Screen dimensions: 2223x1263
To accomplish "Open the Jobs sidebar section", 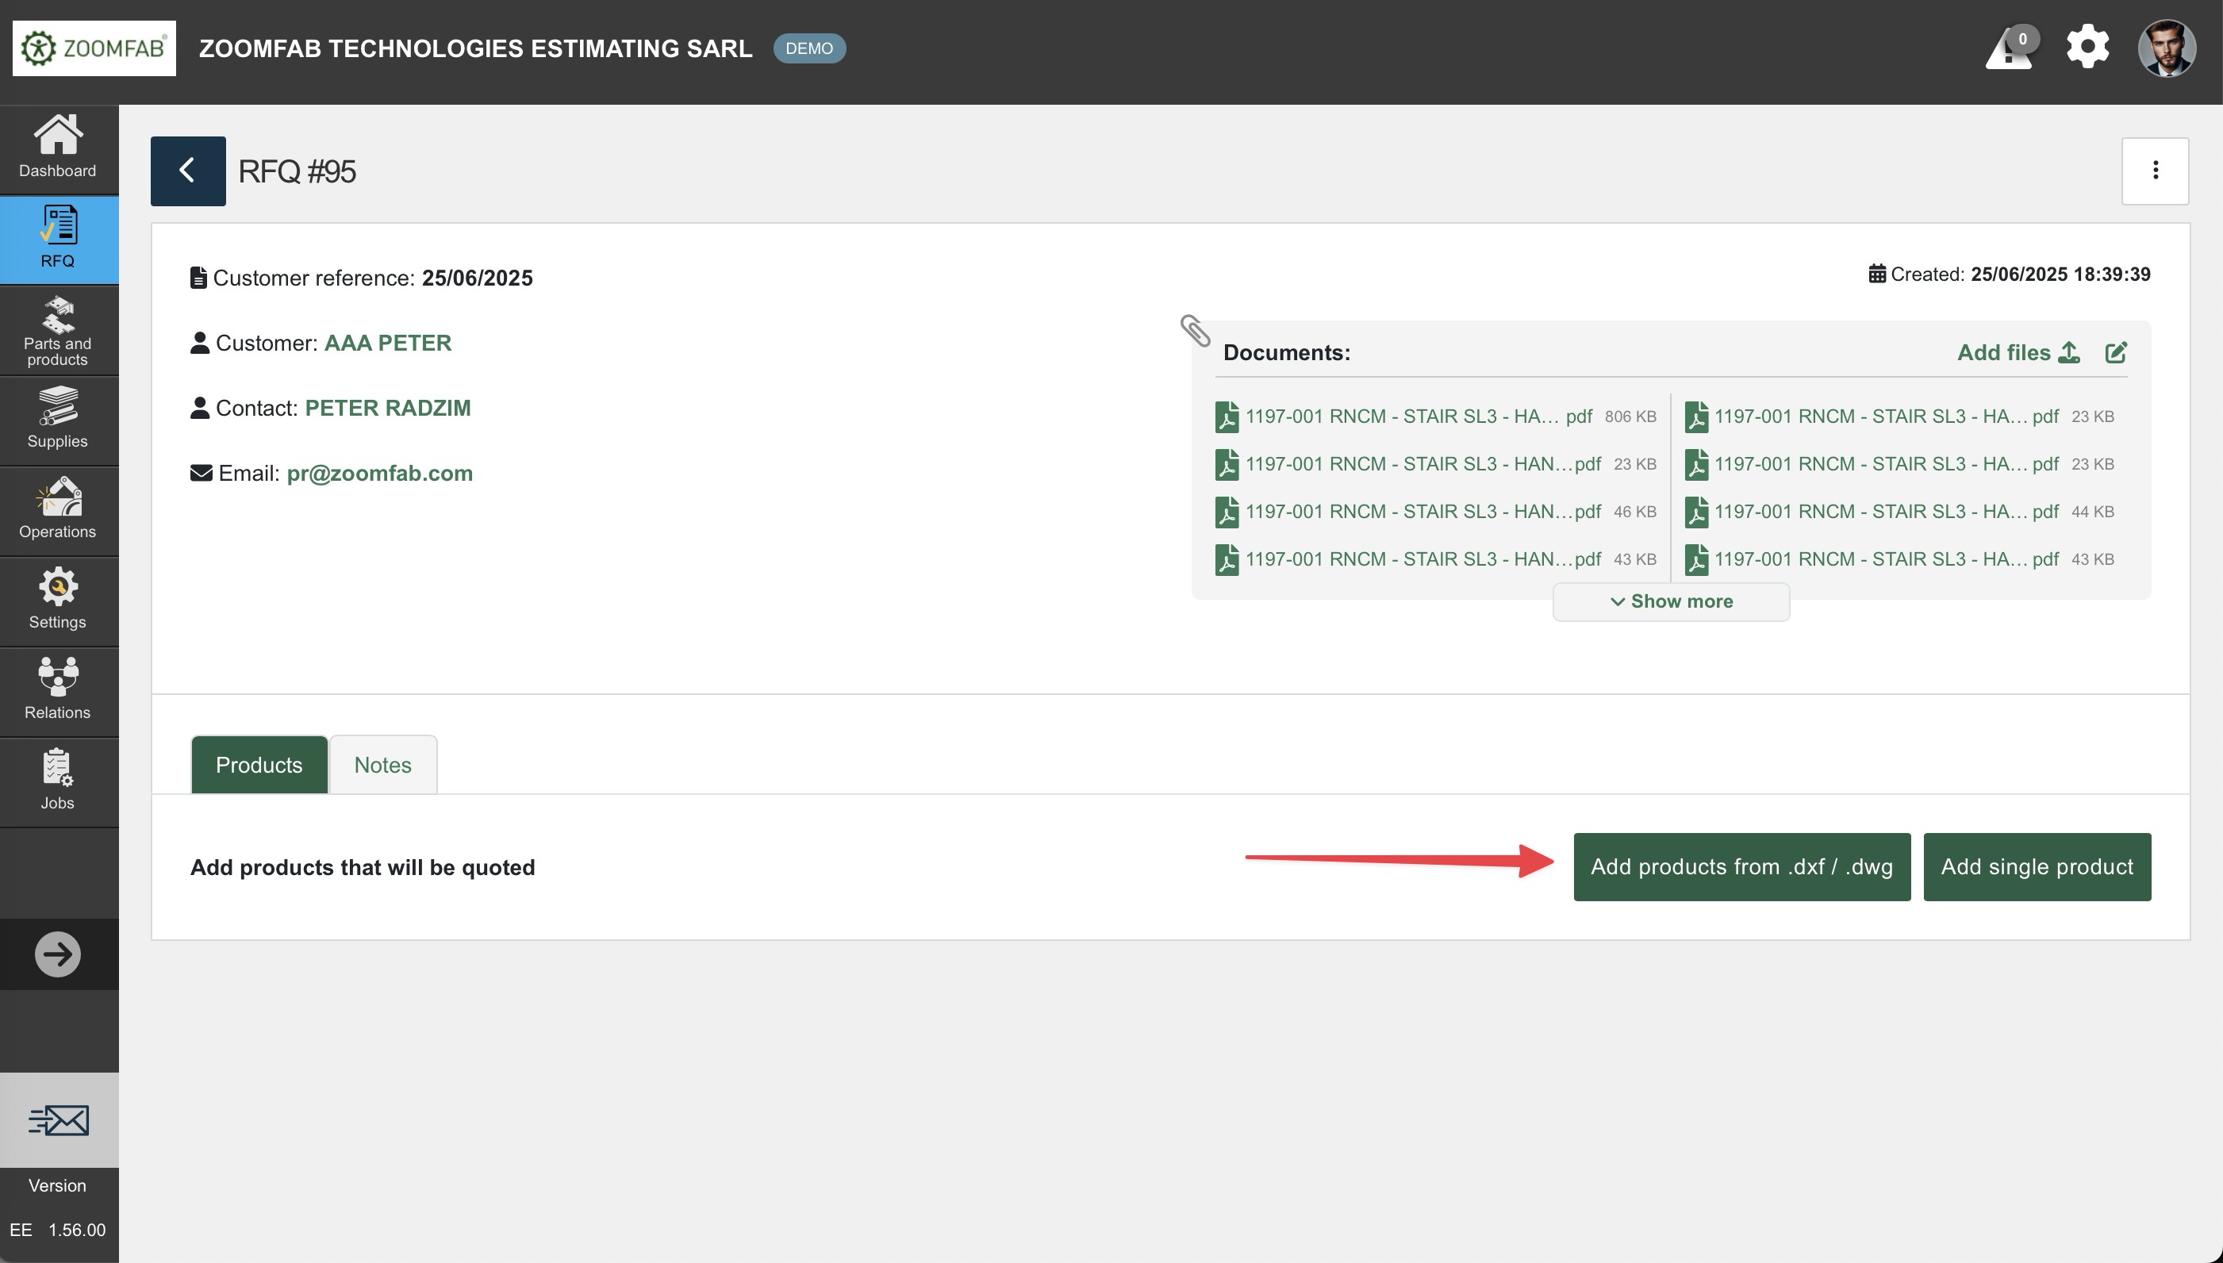I will coord(58,780).
